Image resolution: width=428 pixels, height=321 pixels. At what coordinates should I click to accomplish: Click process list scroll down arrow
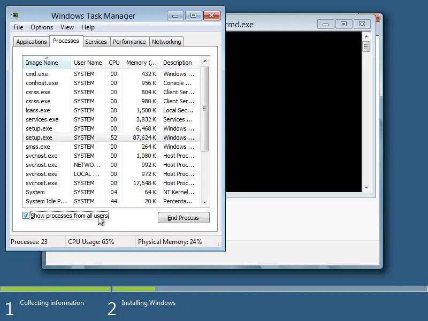pyautogui.click(x=205, y=203)
